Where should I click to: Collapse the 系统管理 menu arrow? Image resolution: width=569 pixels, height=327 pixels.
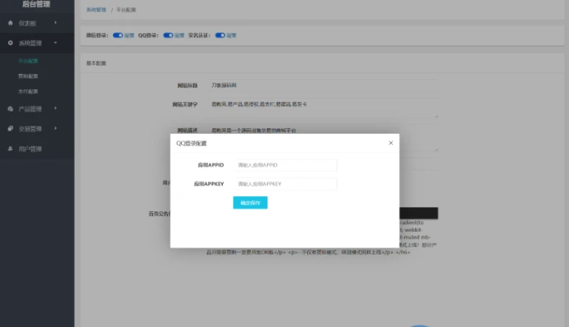tap(56, 42)
